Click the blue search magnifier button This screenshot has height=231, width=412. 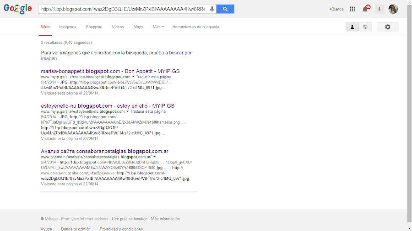[225, 9]
